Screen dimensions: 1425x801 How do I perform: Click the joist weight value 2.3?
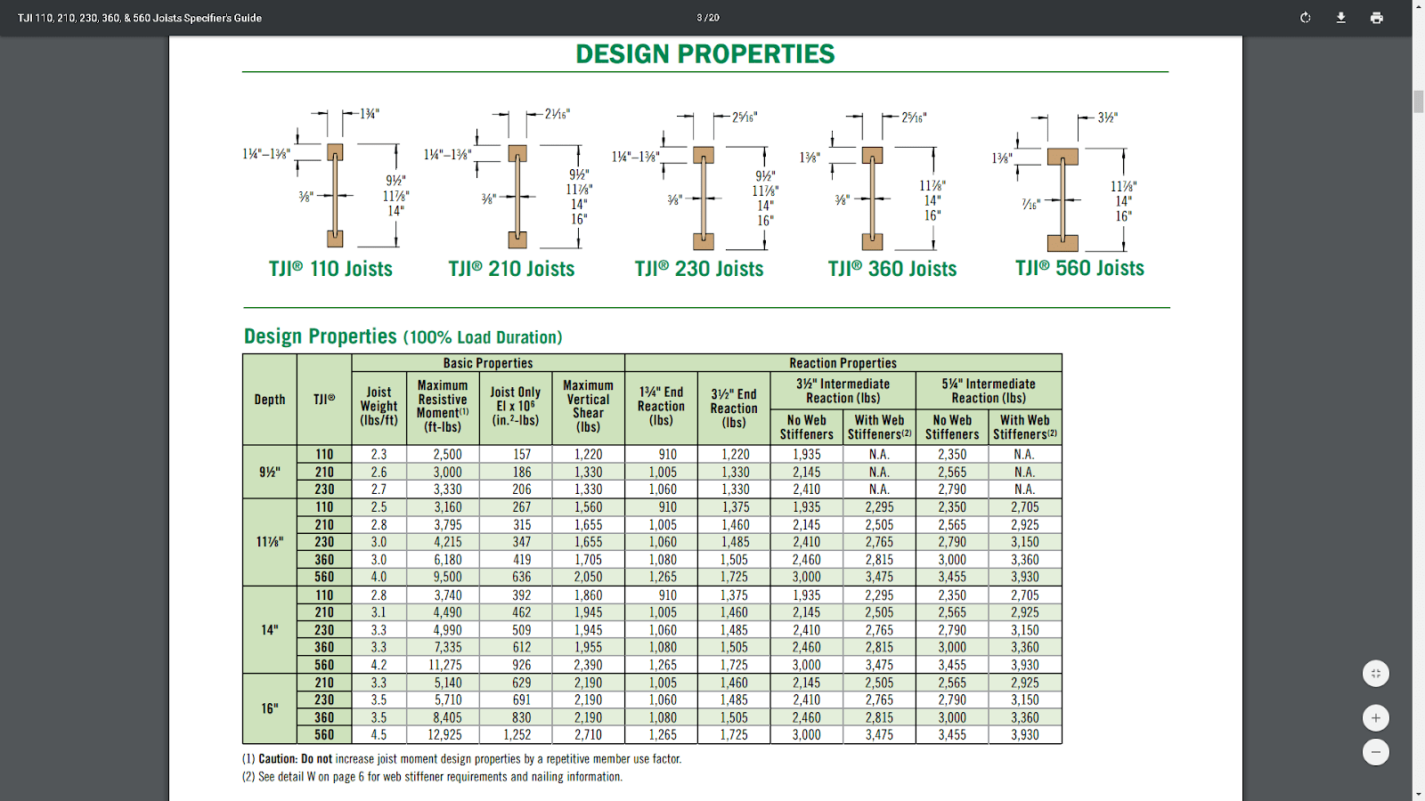click(379, 455)
